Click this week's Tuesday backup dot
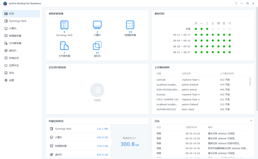 207,29
